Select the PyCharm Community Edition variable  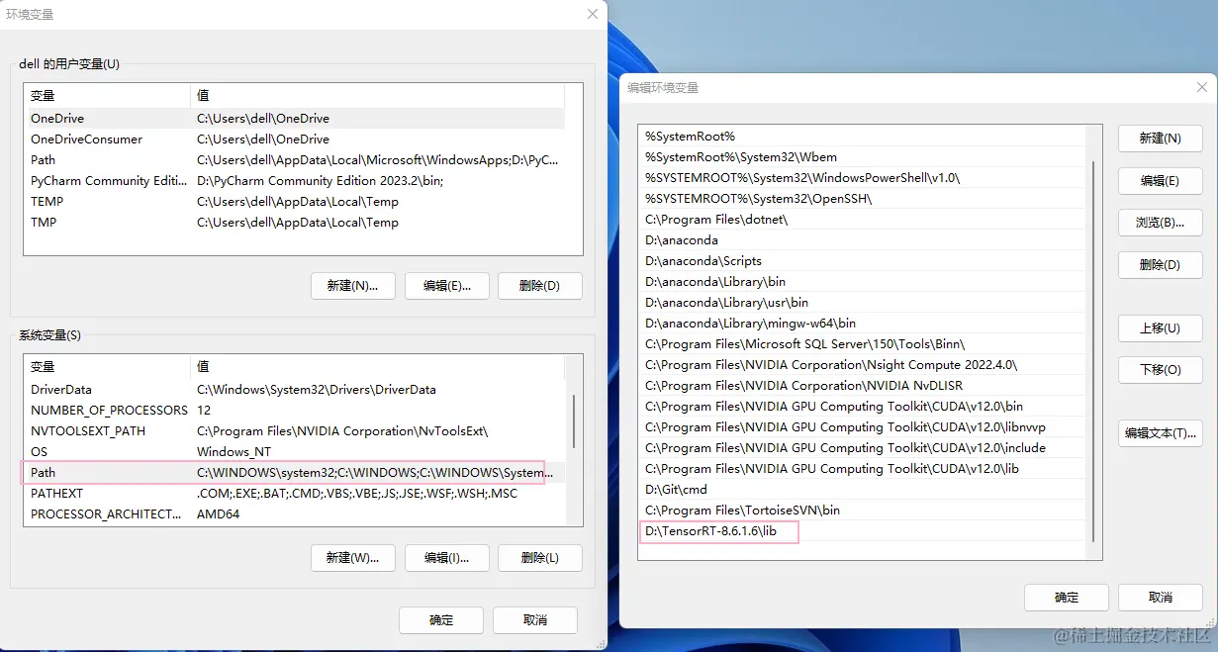(294, 180)
